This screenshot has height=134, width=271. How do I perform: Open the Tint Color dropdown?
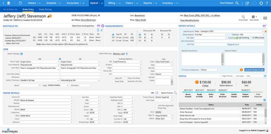point(164,62)
